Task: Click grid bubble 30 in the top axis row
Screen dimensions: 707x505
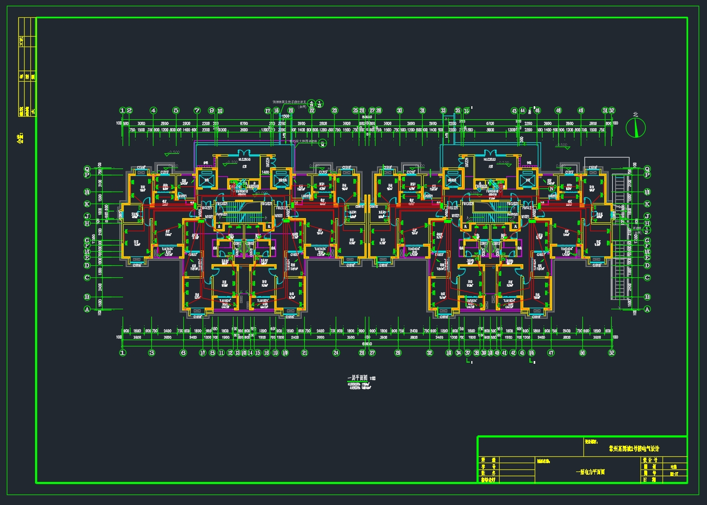Action: tap(400, 111)
